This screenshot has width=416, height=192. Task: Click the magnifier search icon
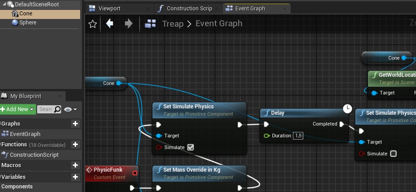coord(57,109)
